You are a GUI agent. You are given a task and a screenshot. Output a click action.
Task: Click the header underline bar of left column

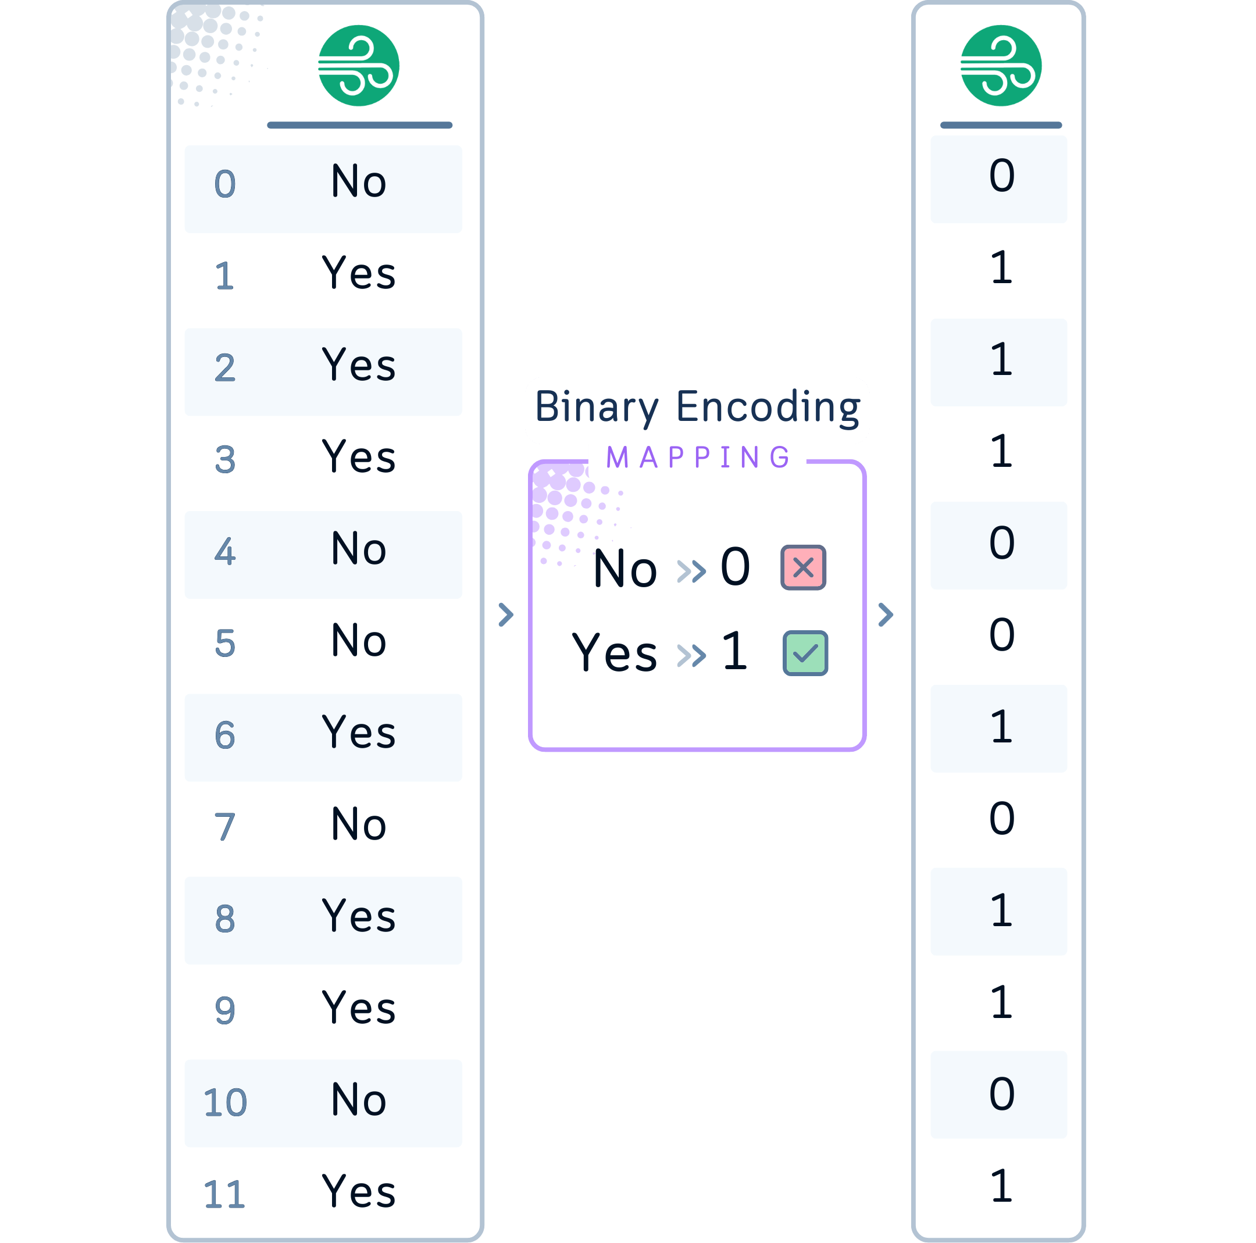pyautogui.click(x=359, y=125)
